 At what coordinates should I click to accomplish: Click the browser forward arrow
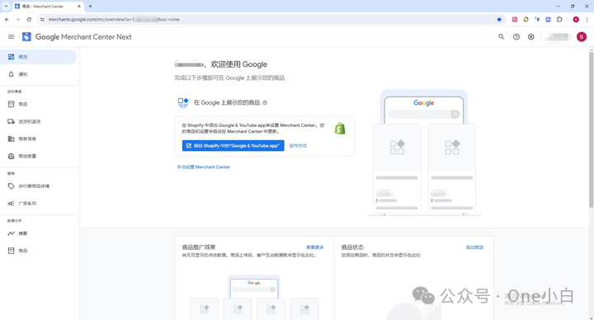(18, 19)
